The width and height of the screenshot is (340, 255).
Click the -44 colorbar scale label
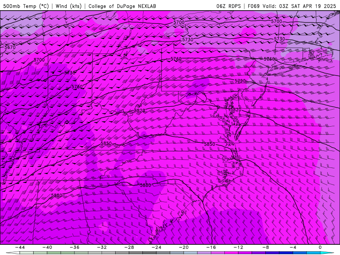20,247
